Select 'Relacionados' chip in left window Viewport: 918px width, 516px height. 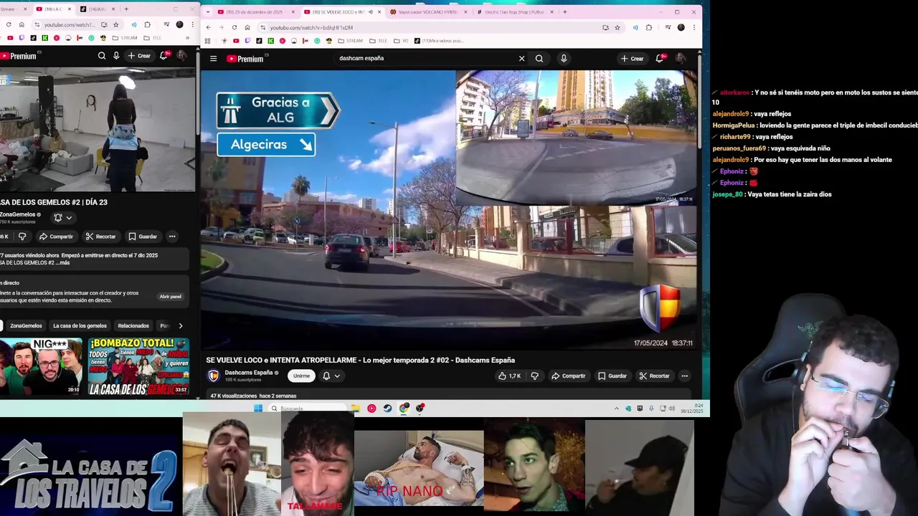point(133,326)
